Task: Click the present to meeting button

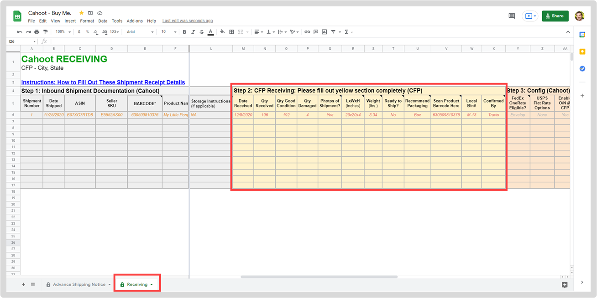Action: pos(529,16)
